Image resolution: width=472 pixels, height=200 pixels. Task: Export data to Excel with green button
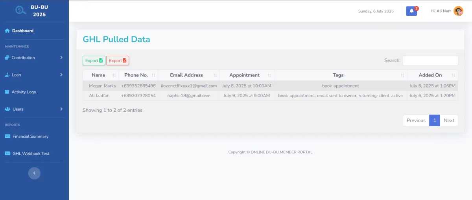tap(94, 60)
